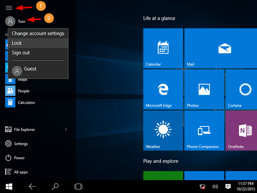Image resolution: width=257 pixels, height=193 pixels.
Task: Expand the File Explorer jump list arrow
Action: click(66, 130)
